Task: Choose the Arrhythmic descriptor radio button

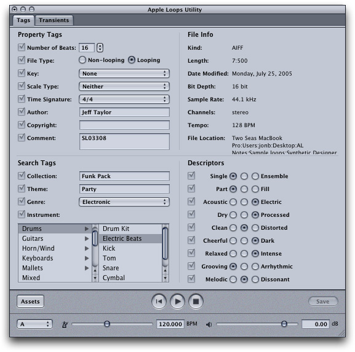Action: tap(255, 267)
